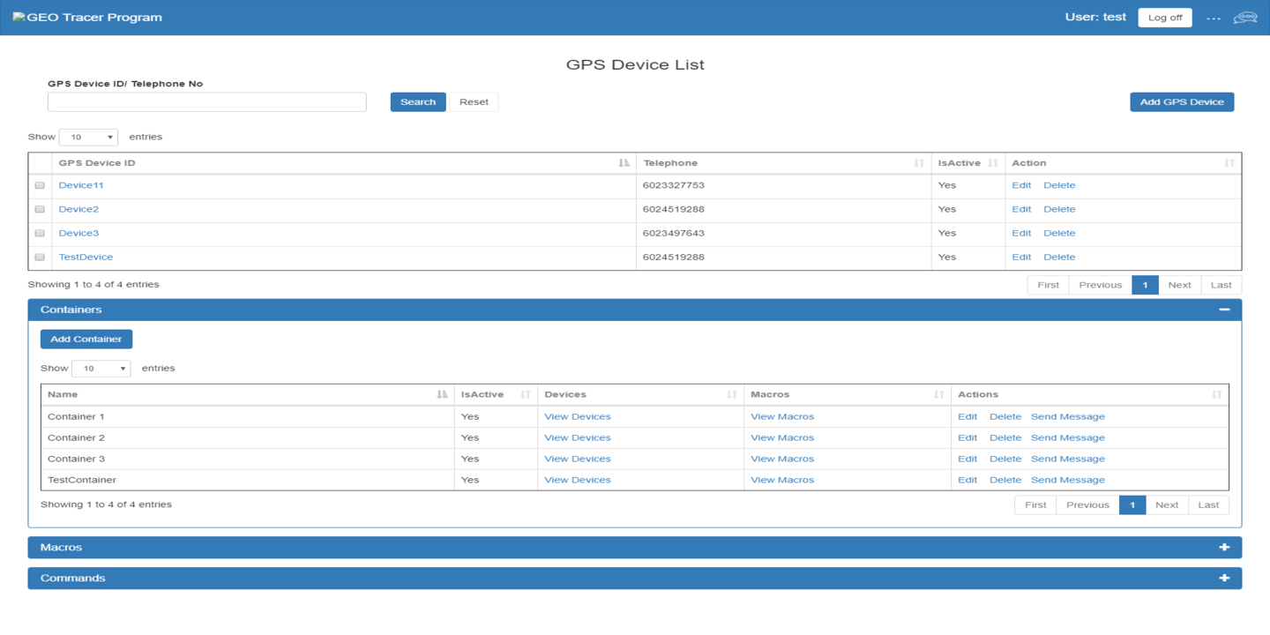The image size is (1270, 635).
Task: Click the User: test label
Action: 1095,17
